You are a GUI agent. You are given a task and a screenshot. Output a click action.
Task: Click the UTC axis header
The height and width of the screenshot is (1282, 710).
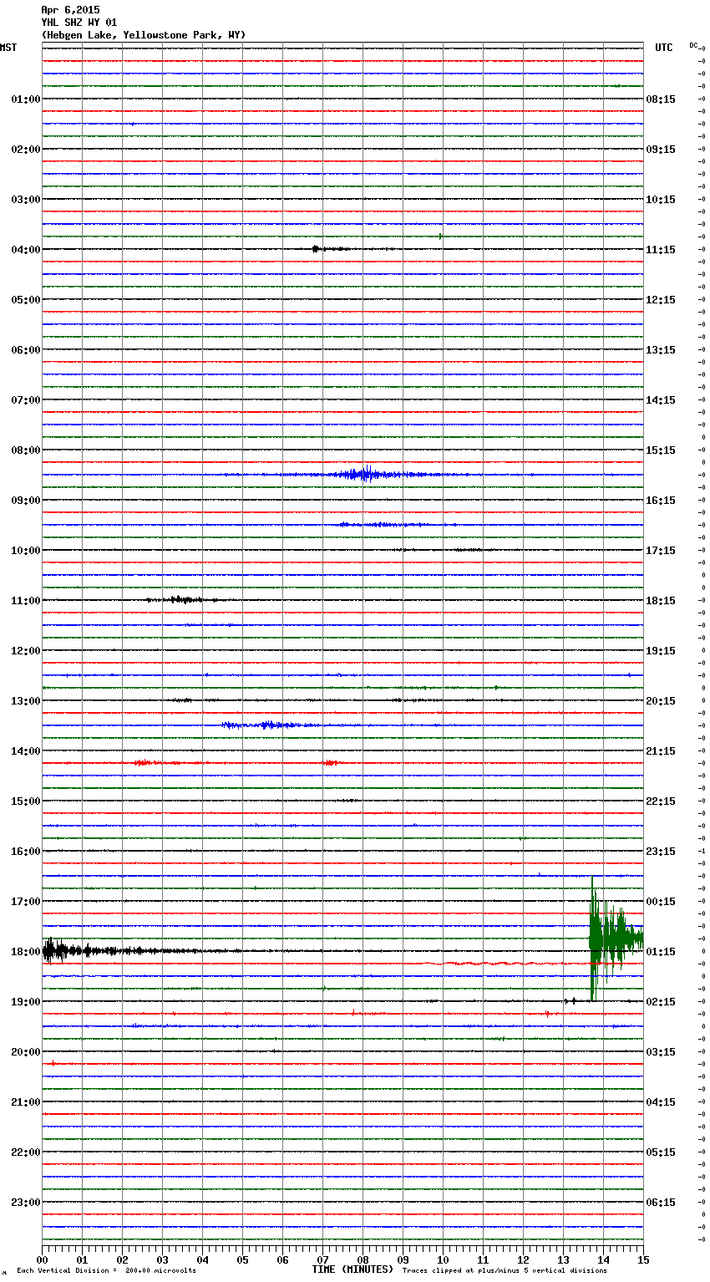[664, 48]
